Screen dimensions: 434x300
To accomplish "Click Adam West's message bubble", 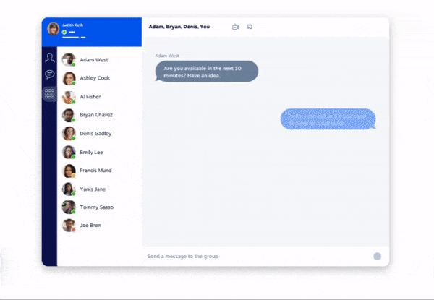I will 206,72.
